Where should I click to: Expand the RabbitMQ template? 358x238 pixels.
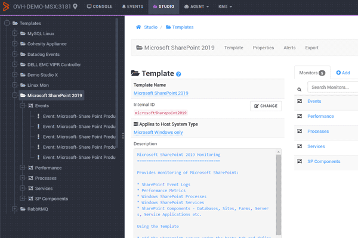click(x=14, y=209)
